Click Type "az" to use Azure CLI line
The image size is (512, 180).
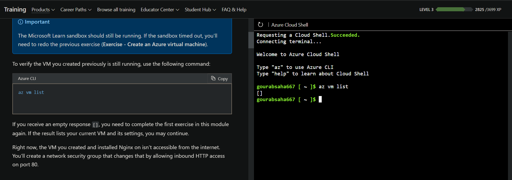[x=295, y=67]
